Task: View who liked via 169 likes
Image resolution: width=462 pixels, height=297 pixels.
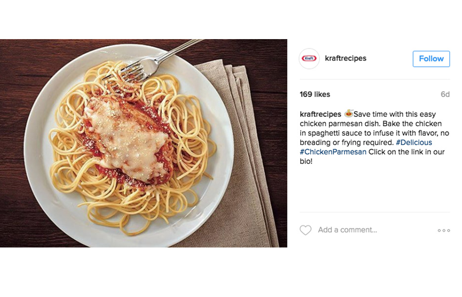Action: coord(315,95)
